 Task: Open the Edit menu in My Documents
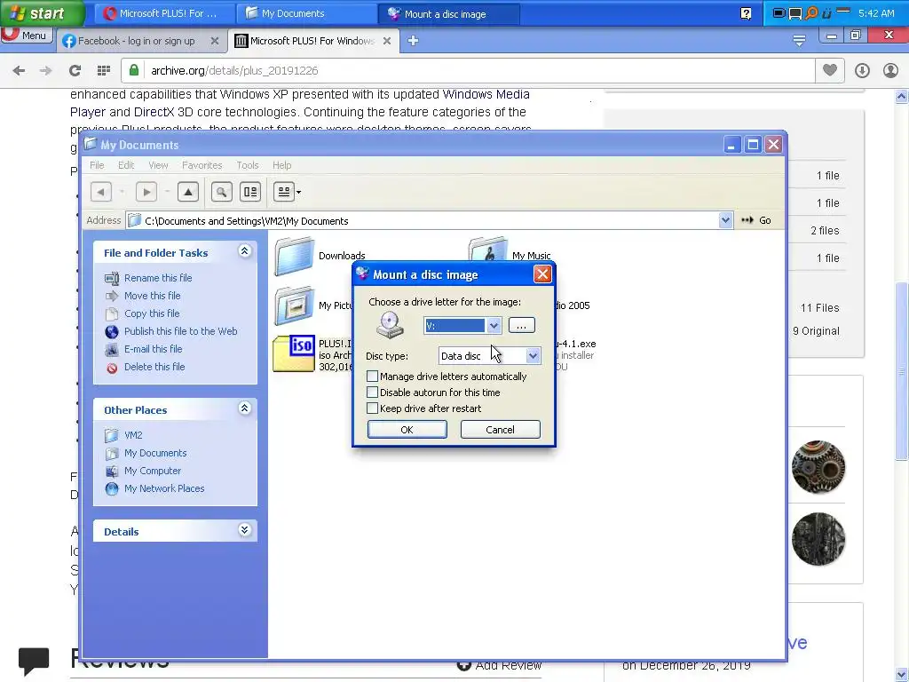pyautogui.click(x=126, y=165)
